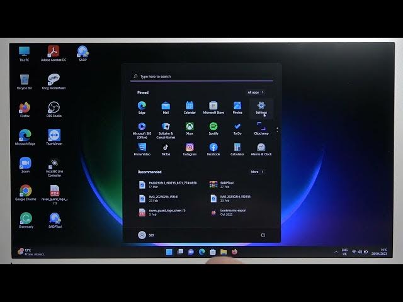The image size is (403, 302).
Task: Select the OBS Studio desktop shortcut
Action: coord(54,109)
